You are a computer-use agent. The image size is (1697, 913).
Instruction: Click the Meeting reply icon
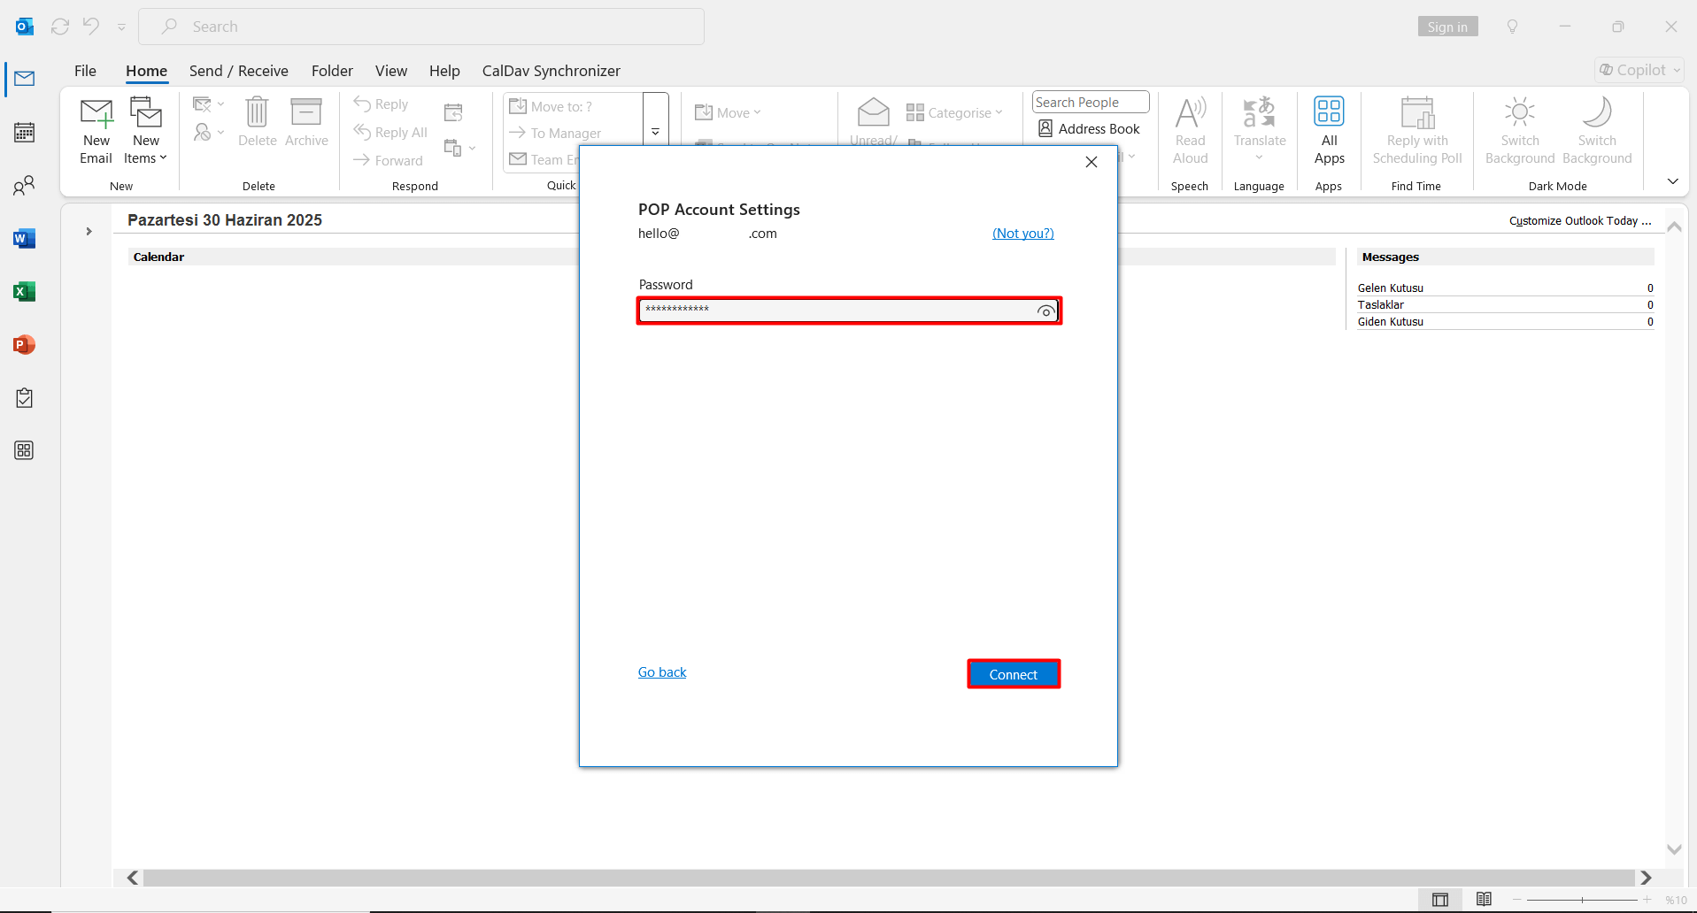coord(453,112)
